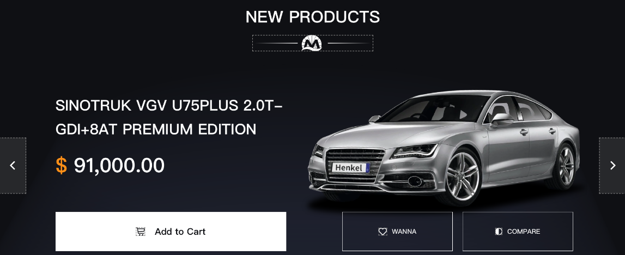Click the 91,000.00 price text
This screenshot has height=255, width=625.
[x=119, y=165]
